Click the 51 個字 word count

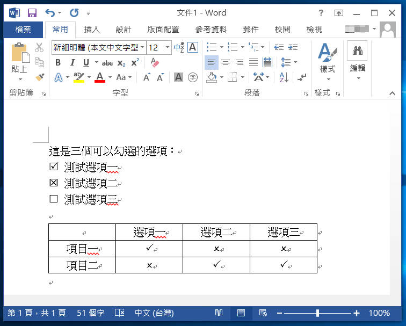(x=91, y=313)
